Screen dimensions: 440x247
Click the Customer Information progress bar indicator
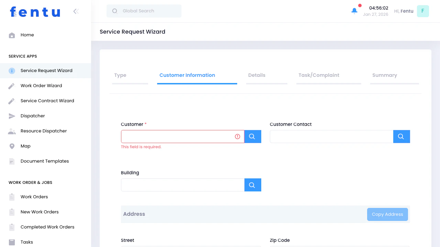[x=197, y=83]
